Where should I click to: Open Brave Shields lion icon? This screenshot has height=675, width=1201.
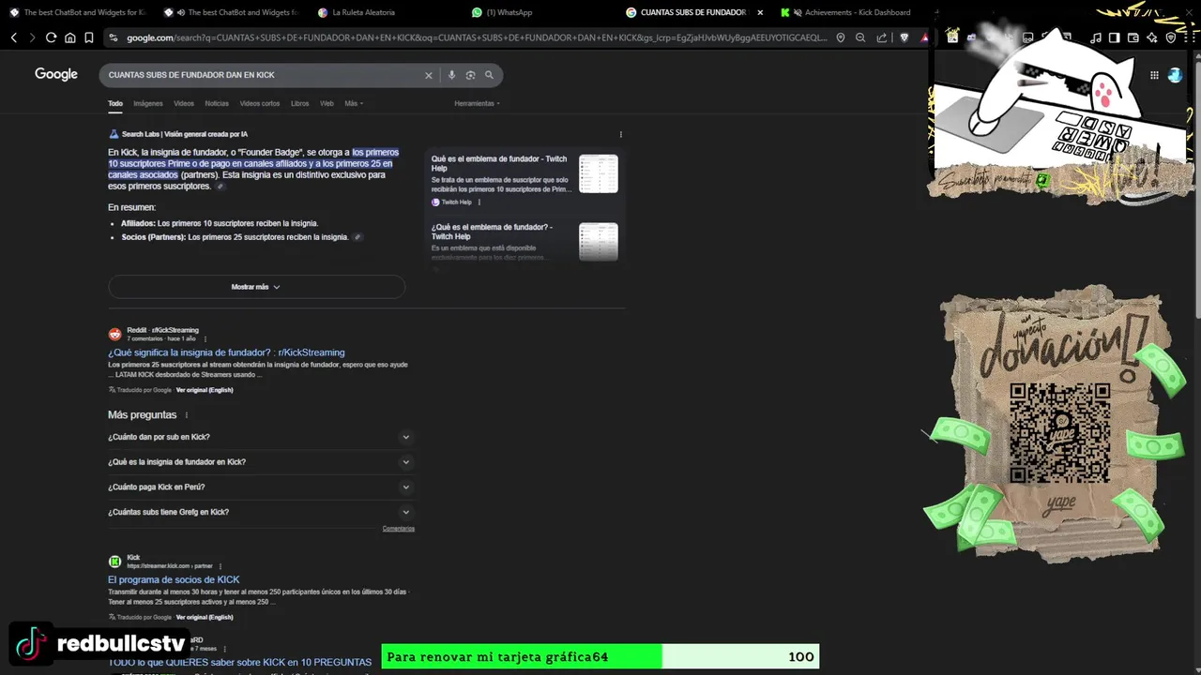click(905, 37)
